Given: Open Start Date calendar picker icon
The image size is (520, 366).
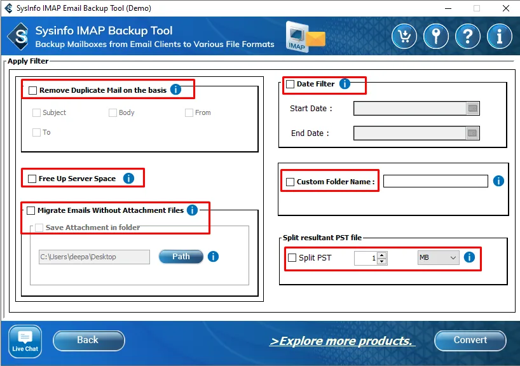Looking at the screenshot, I should coord(472,109).
